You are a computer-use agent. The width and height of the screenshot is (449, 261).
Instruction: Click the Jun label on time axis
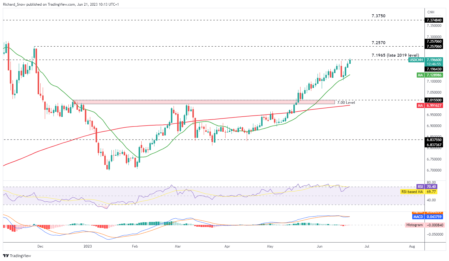coord(320,246)
